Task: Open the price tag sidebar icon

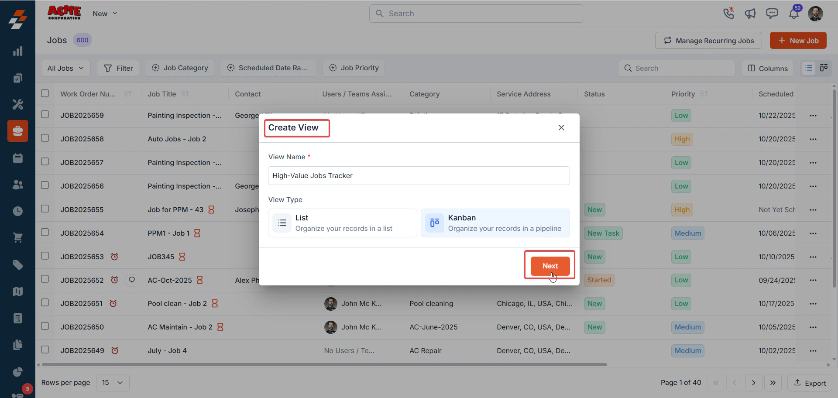Action: click(x=17, y=265)
